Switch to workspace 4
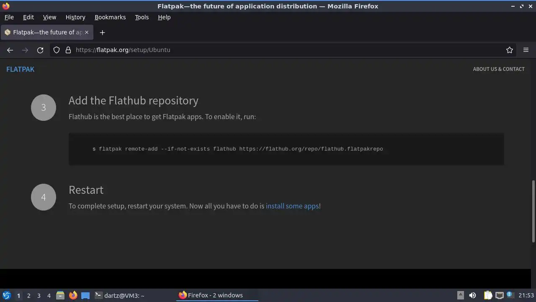Screen dimensions: 536x302 (49, 296)
